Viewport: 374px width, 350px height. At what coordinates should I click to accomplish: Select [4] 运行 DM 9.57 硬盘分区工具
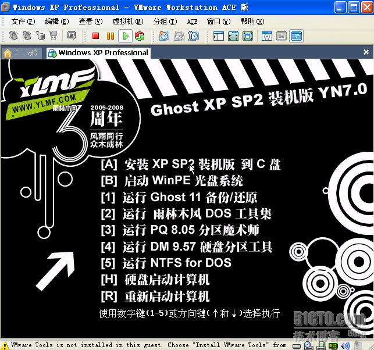pyautogui.click(x=186, y=247)
